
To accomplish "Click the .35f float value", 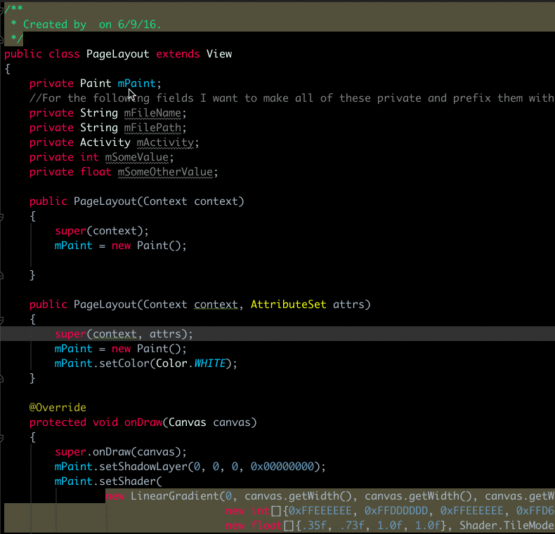I will coord(313,526).
